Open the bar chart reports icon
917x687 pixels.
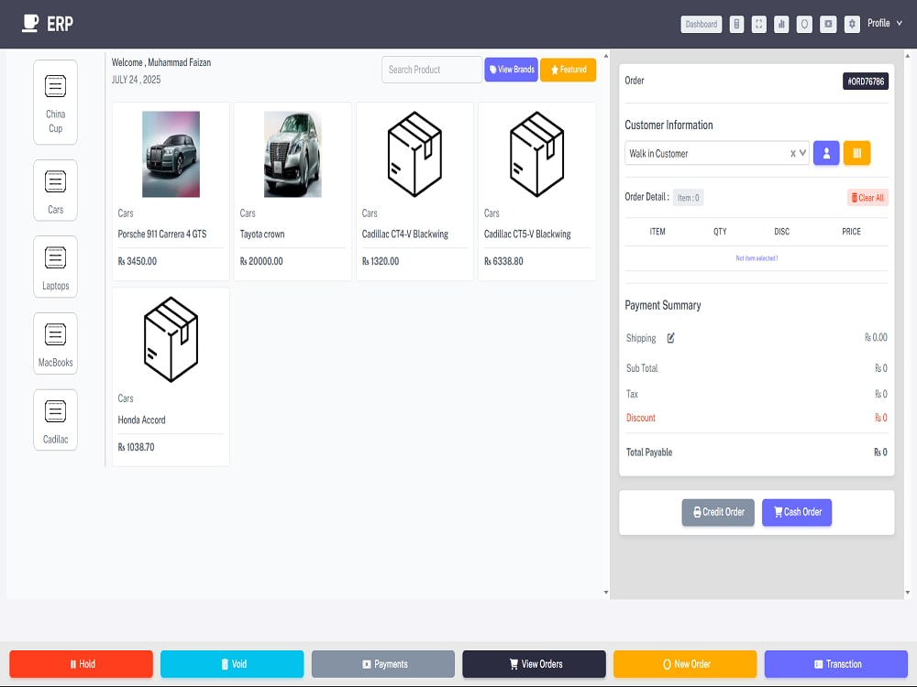(781, 24)
